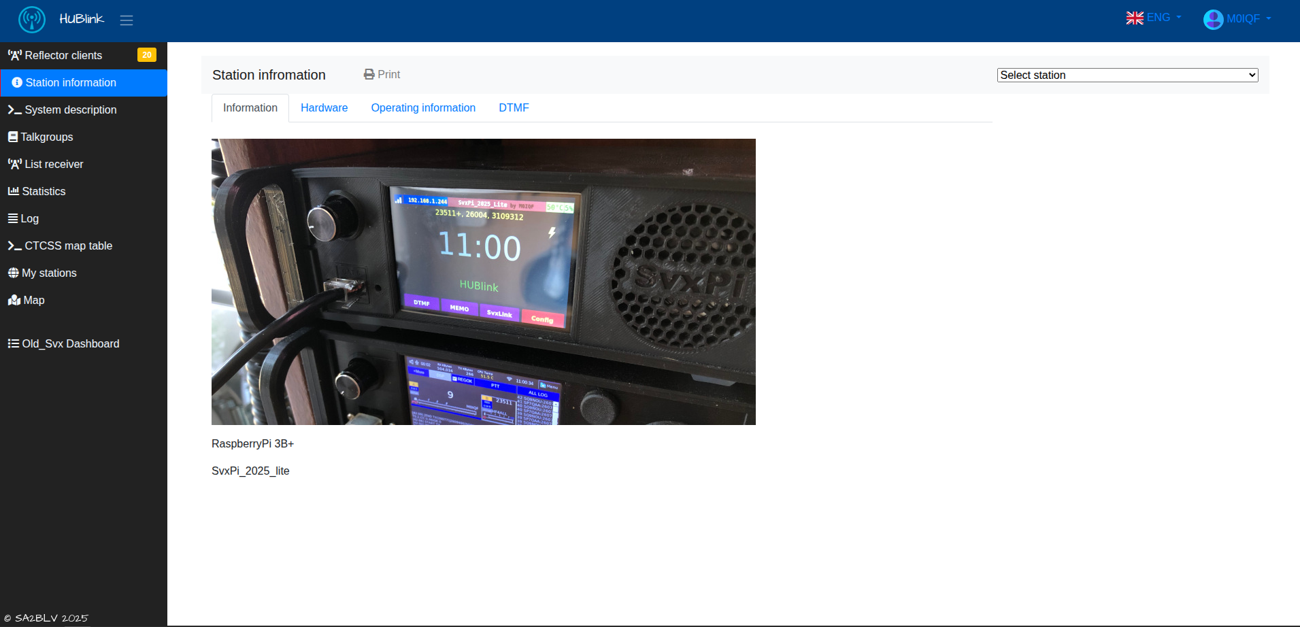Viewport: 1300px width, 627px height.
Task: Click the UK flag language icon
Action: (x=1135, y=18)
